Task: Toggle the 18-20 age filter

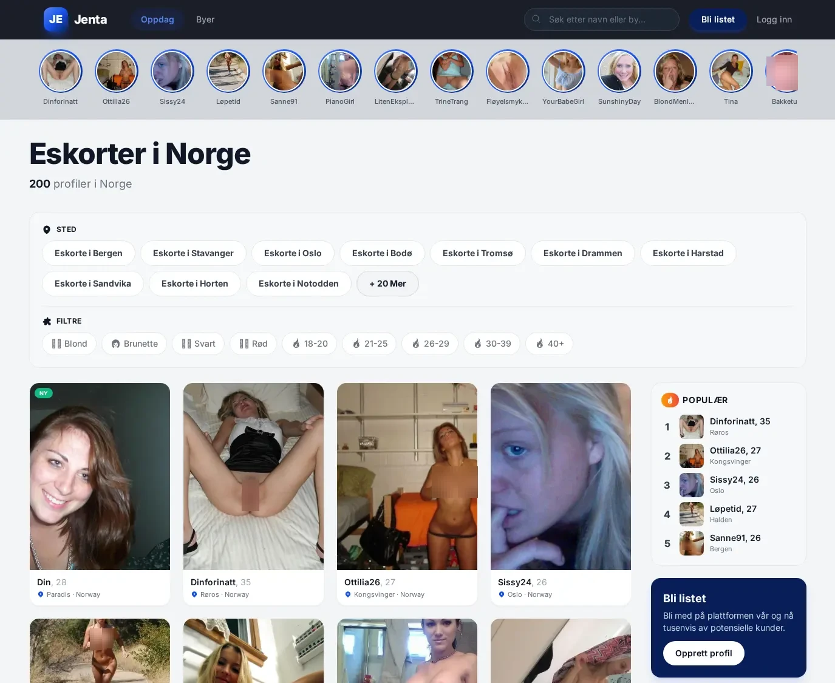Action: (310, 344)
